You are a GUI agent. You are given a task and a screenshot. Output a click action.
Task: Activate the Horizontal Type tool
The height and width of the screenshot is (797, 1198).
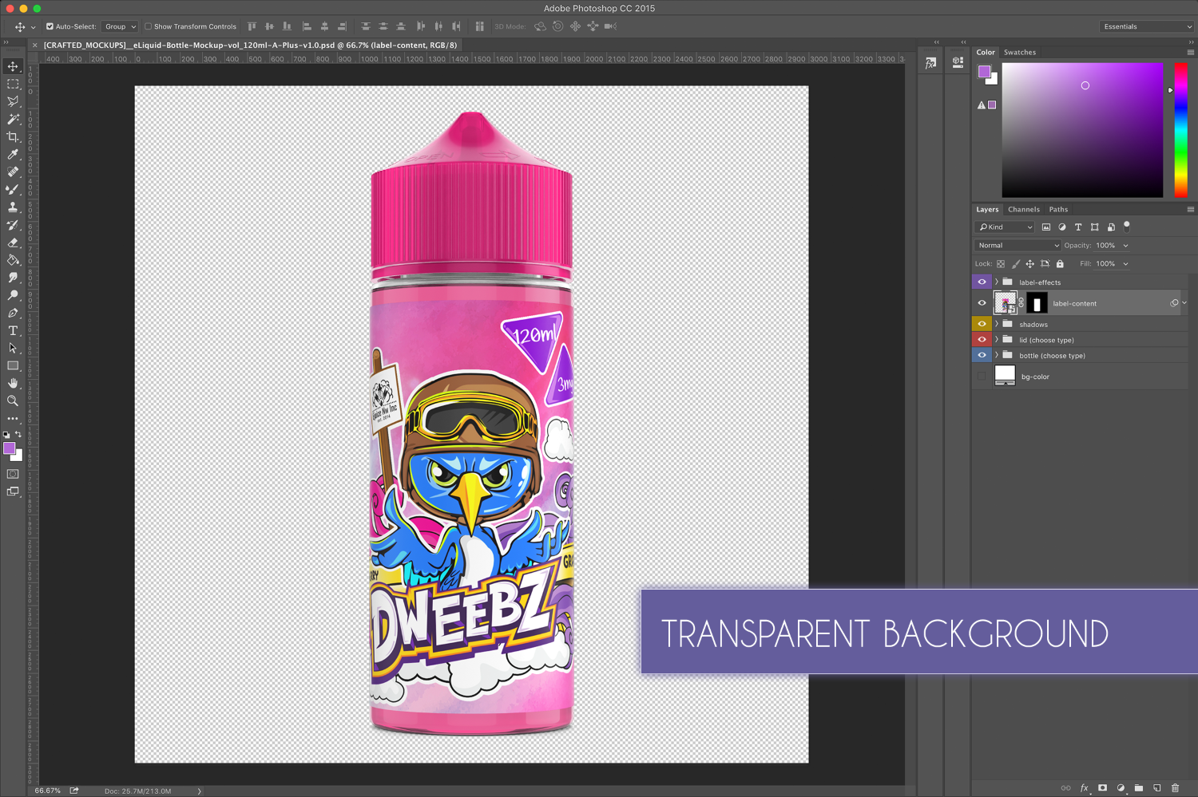(x=13, y=330)
